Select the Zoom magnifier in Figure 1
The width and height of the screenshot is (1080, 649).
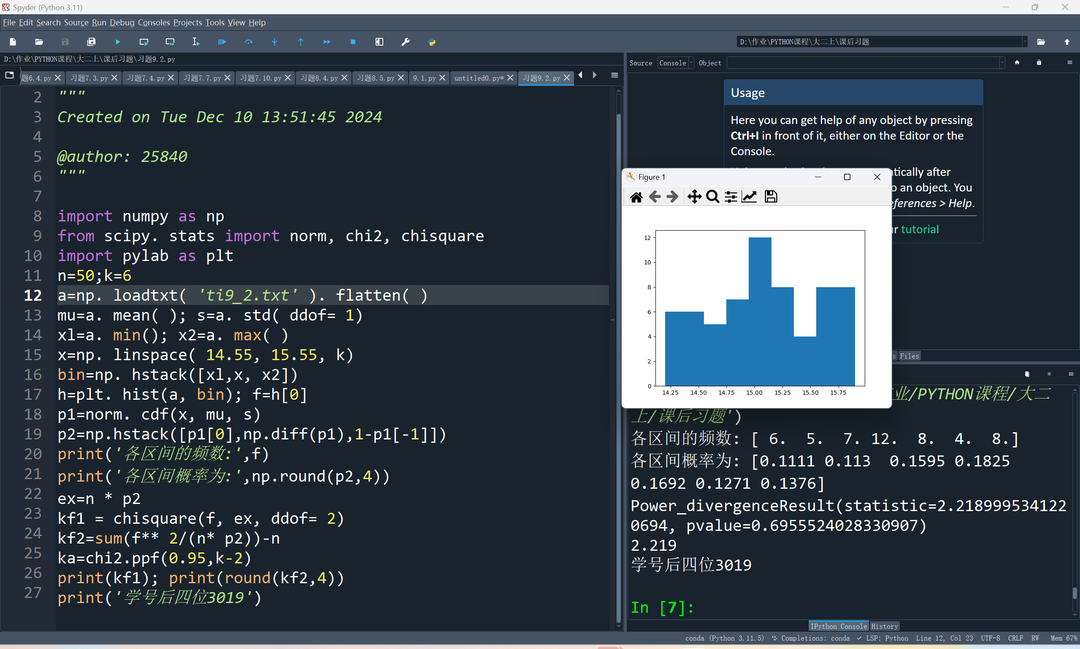(712, 197)
